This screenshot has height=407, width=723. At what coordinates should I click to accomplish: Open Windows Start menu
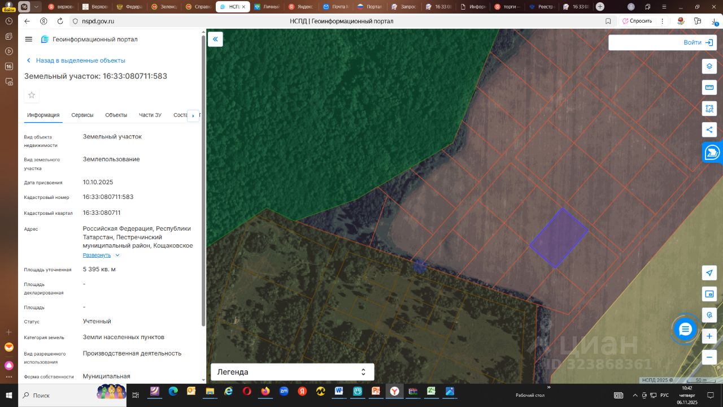click(x=9, y=395)
